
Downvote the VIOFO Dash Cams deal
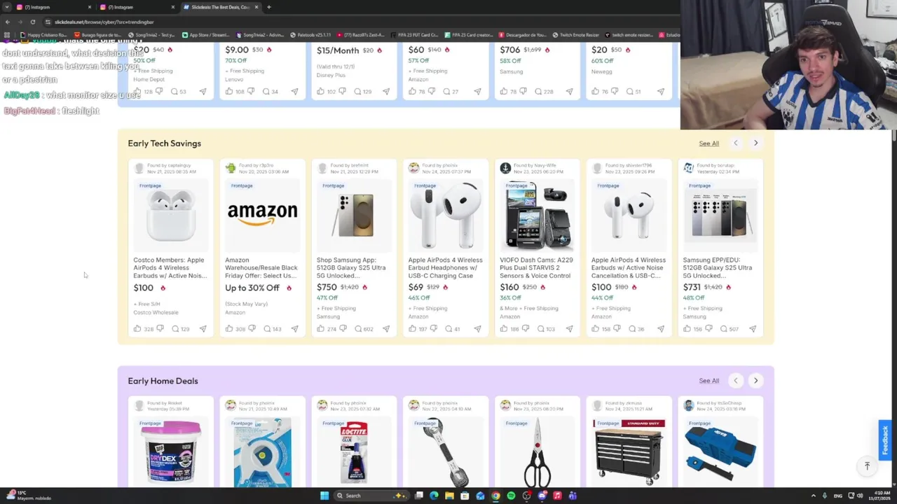(x=526, y=328)
